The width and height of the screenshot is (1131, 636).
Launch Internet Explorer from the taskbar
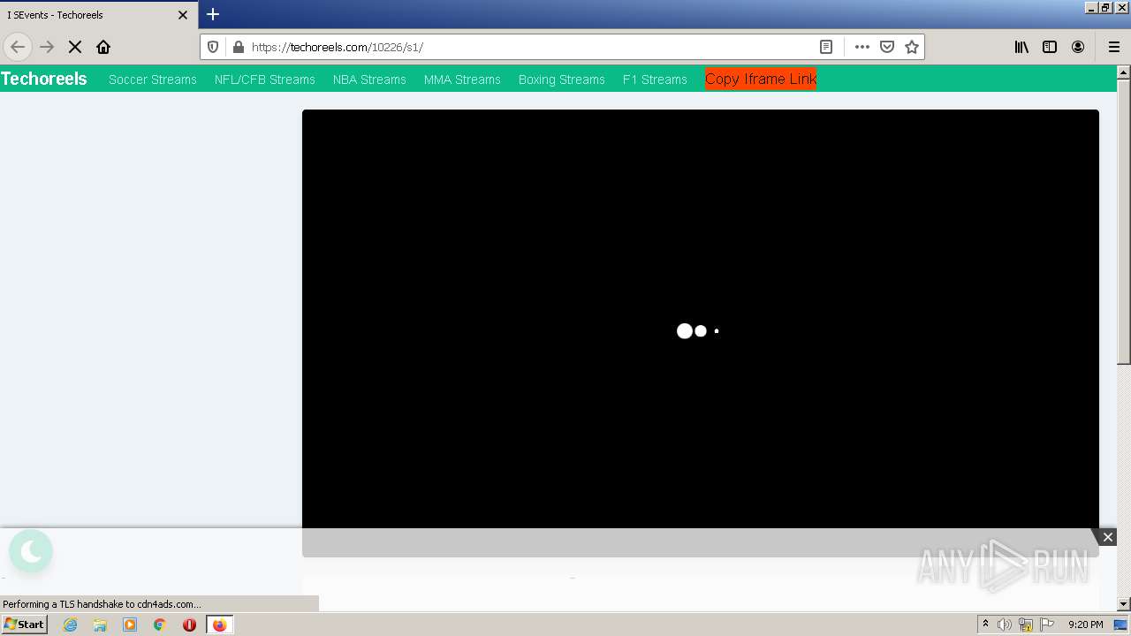pyautogui.click(x=71, y=625)
